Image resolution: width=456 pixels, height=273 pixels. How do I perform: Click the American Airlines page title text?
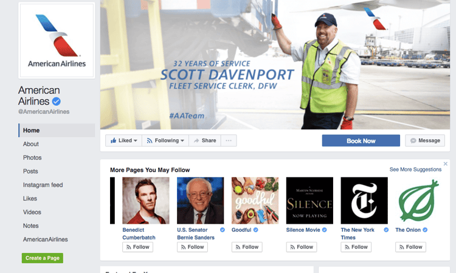(39, 95)
